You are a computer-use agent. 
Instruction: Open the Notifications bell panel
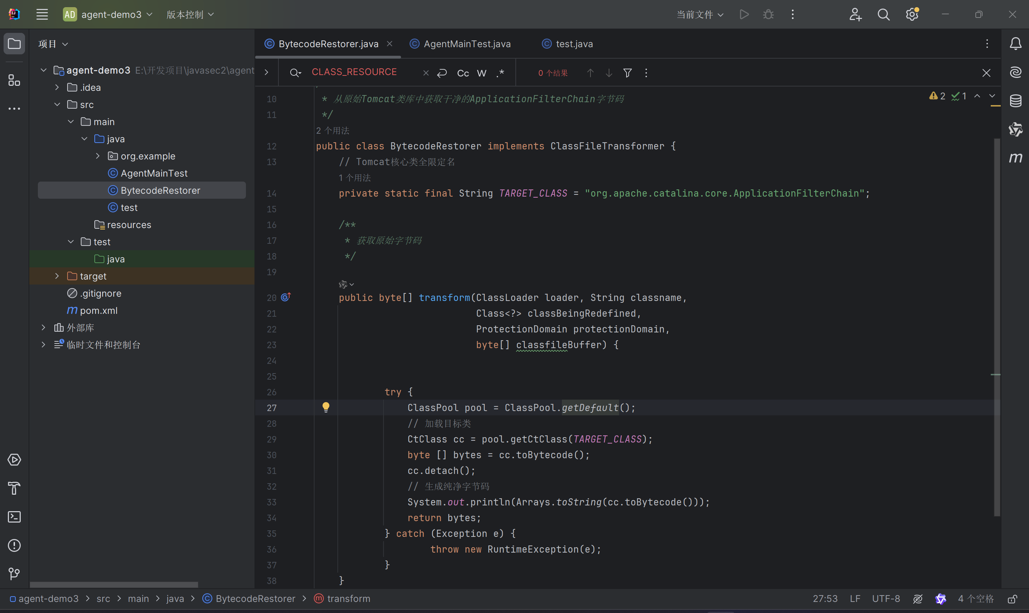tap(1015, 44)
